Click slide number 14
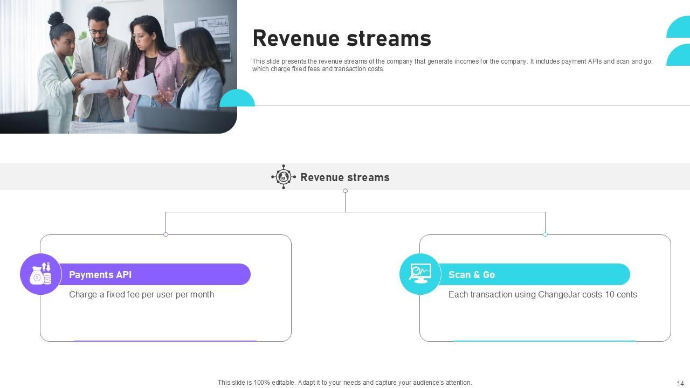 pos(680,384)
